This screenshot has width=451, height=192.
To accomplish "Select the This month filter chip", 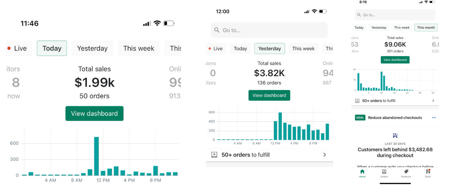I will (426, 28).
